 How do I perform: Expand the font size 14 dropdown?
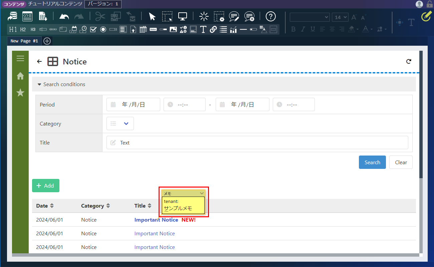(340, 17)
